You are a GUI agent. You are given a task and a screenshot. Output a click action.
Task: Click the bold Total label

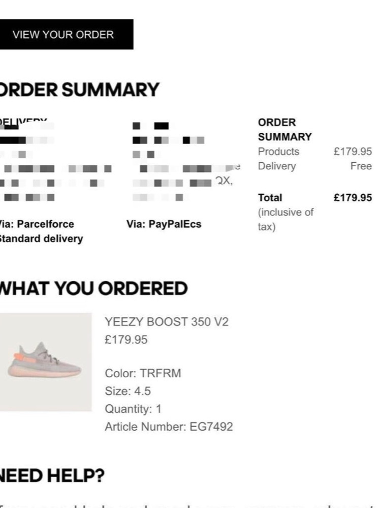pyautogui.click(x=270, y=197)
